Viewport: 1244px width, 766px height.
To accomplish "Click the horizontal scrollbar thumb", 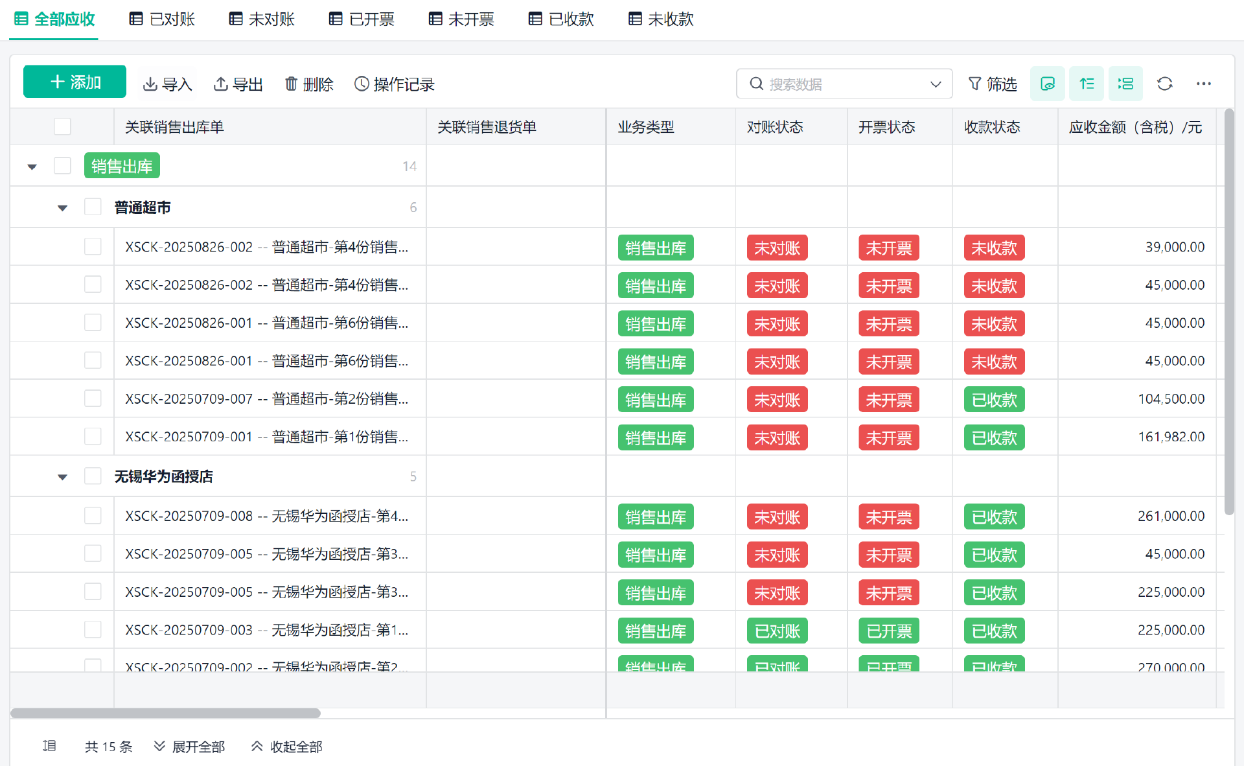I will (165, 713).
